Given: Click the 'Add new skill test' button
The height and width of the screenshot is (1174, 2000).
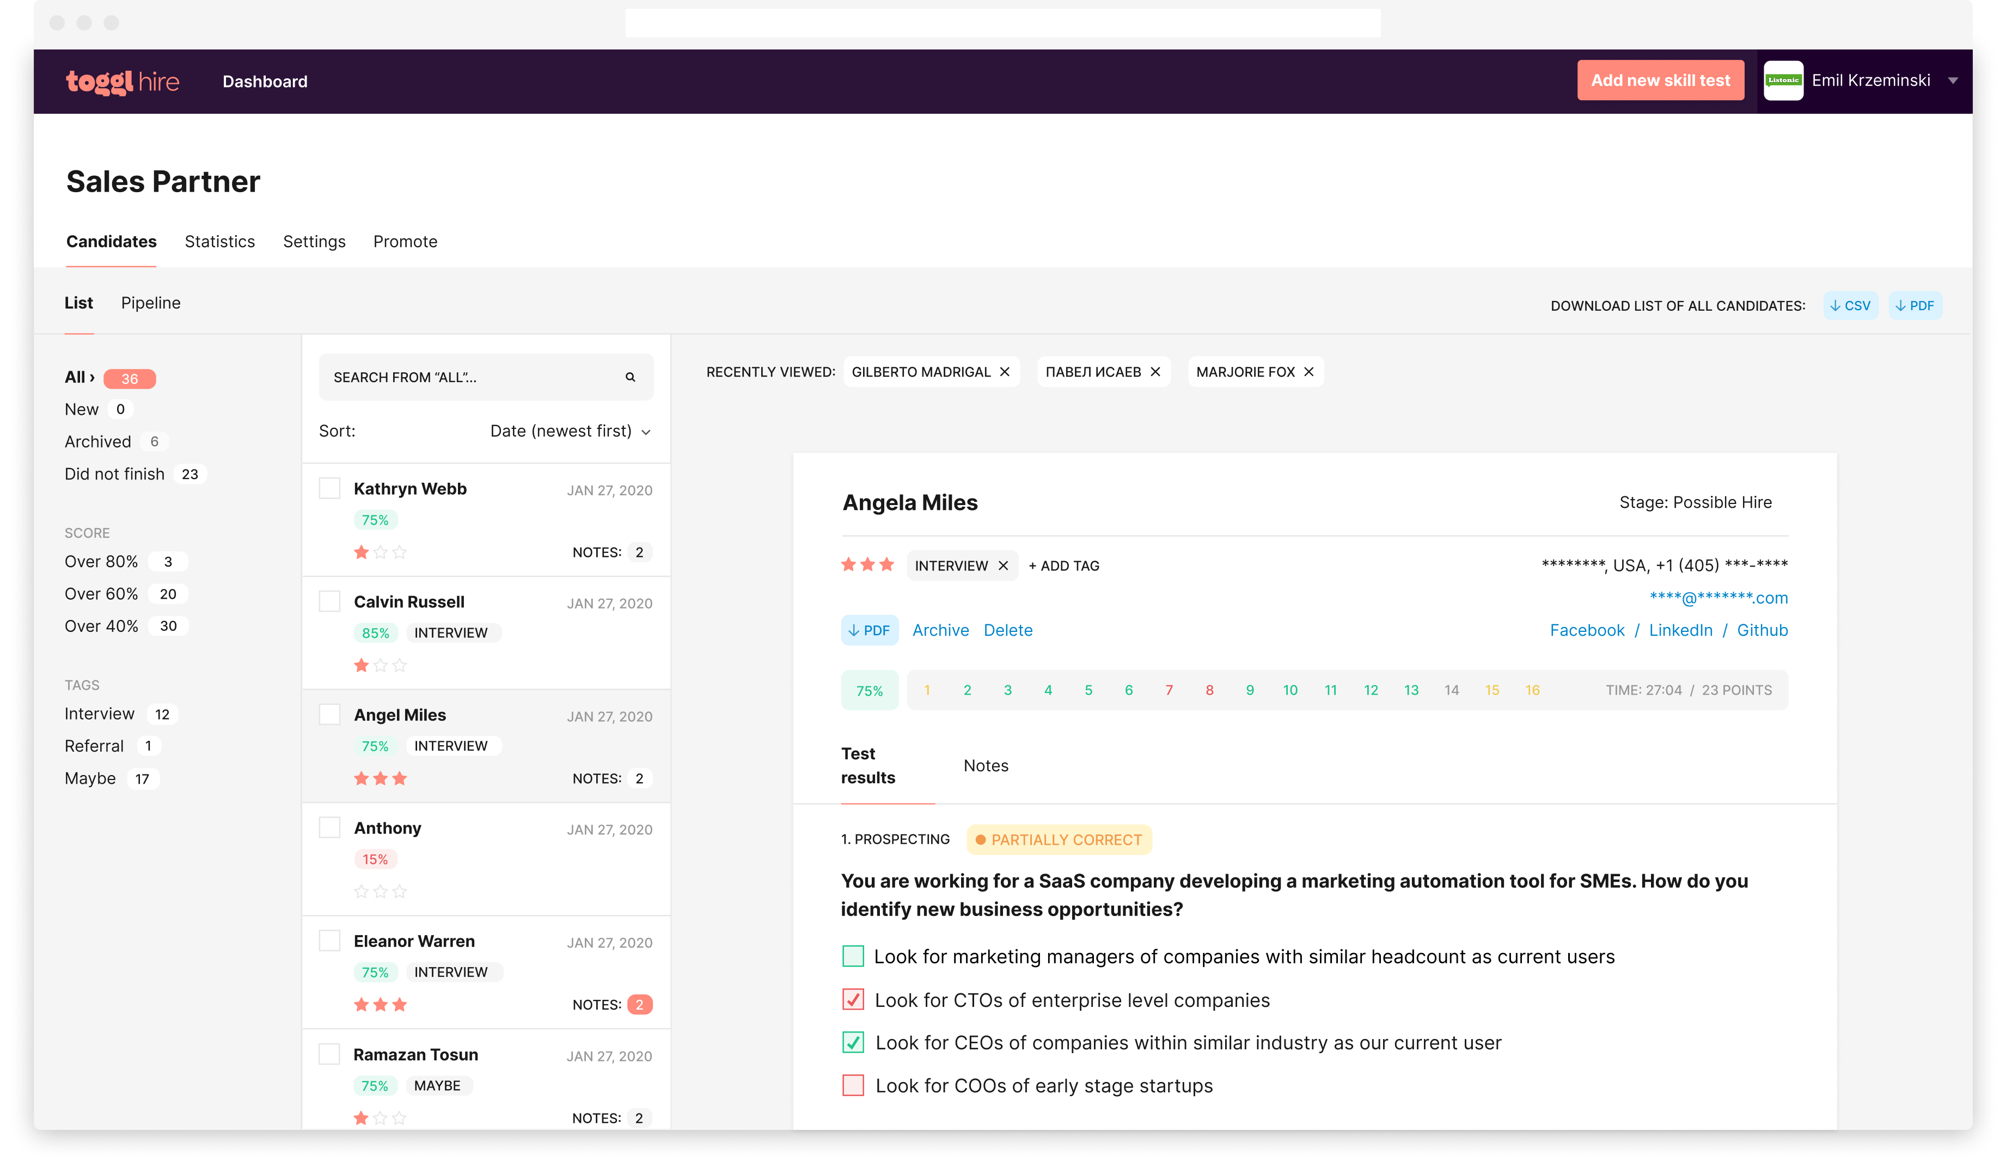Looking at the screenshot, I should click(x=1660, y=80).
